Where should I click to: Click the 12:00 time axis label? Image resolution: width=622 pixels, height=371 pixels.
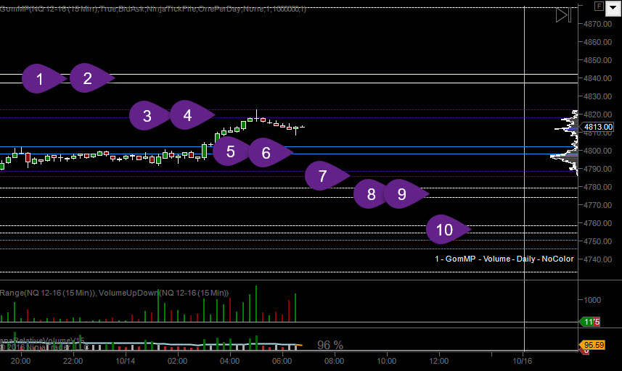coord(438,361)
